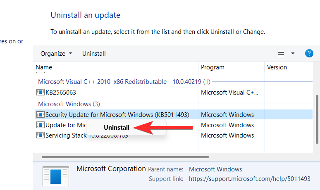
Task: Open the Organize dropdown menu
Action: pos(56,54)
